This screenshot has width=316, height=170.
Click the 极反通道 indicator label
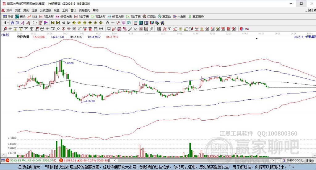tap(23, 37)
